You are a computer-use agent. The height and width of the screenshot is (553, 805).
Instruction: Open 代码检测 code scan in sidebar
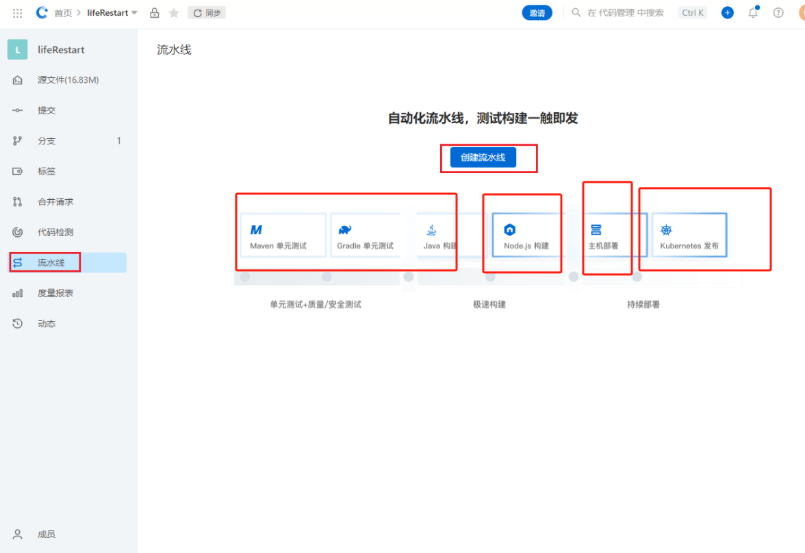(68, 232)
